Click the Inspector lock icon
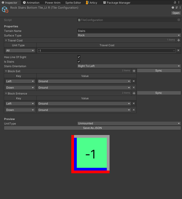This screenshot has height=199, width=182. click(175, 2)
